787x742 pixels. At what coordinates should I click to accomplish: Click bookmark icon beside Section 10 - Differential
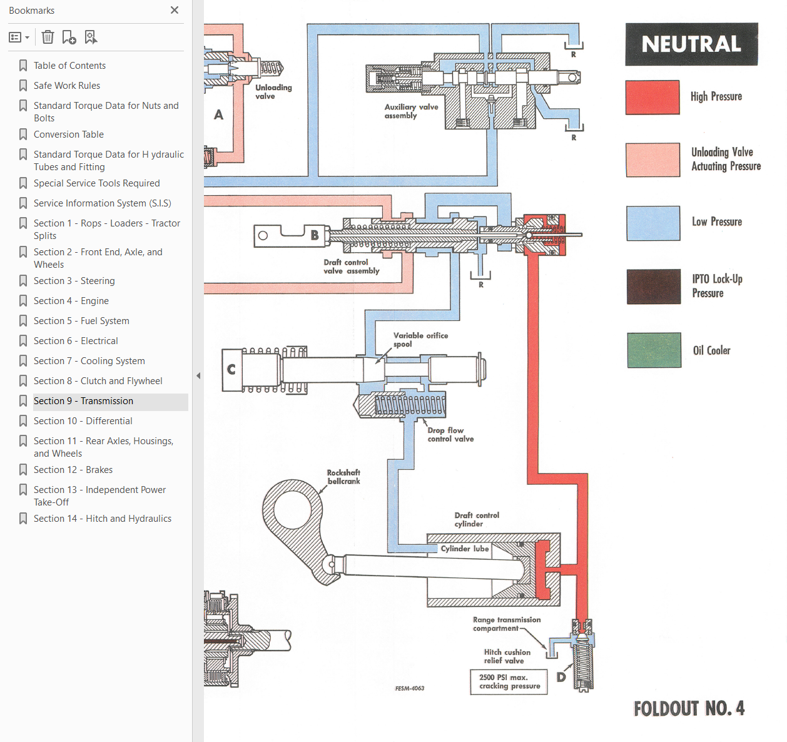click(x=23, y=421)
